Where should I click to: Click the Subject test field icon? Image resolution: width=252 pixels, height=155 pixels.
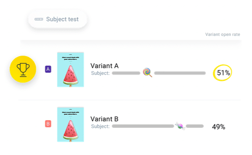coord(39,19)
